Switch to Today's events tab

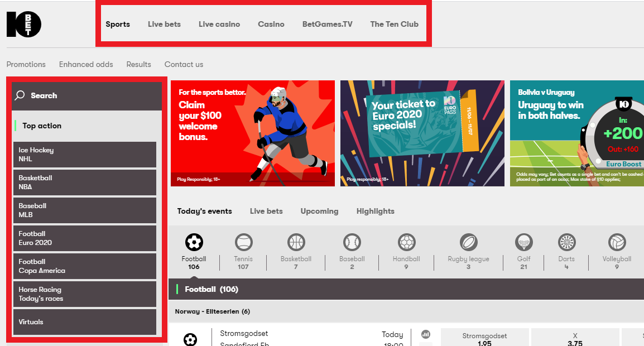(205, 211)
